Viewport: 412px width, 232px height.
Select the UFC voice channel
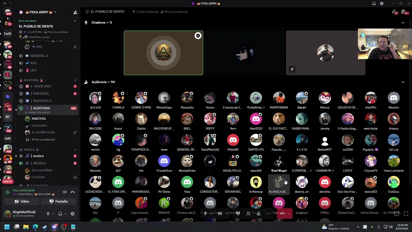pos(48,70)
